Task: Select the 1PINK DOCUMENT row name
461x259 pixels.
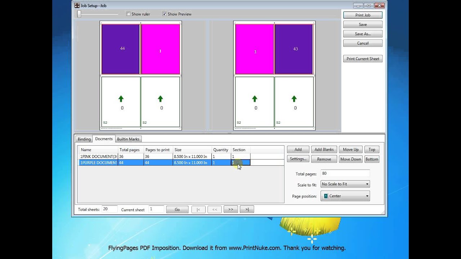Action: (98, 156)
